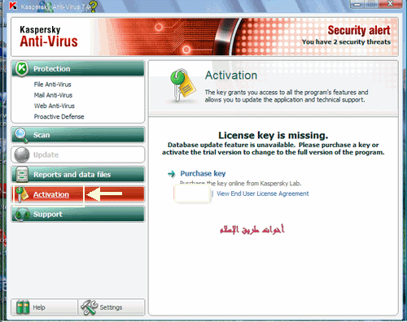
Task: Click the key icon on Activation menu item
Action: [22, 194]
